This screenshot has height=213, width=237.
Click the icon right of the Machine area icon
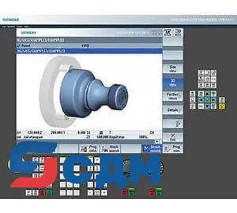click(178, 32)
